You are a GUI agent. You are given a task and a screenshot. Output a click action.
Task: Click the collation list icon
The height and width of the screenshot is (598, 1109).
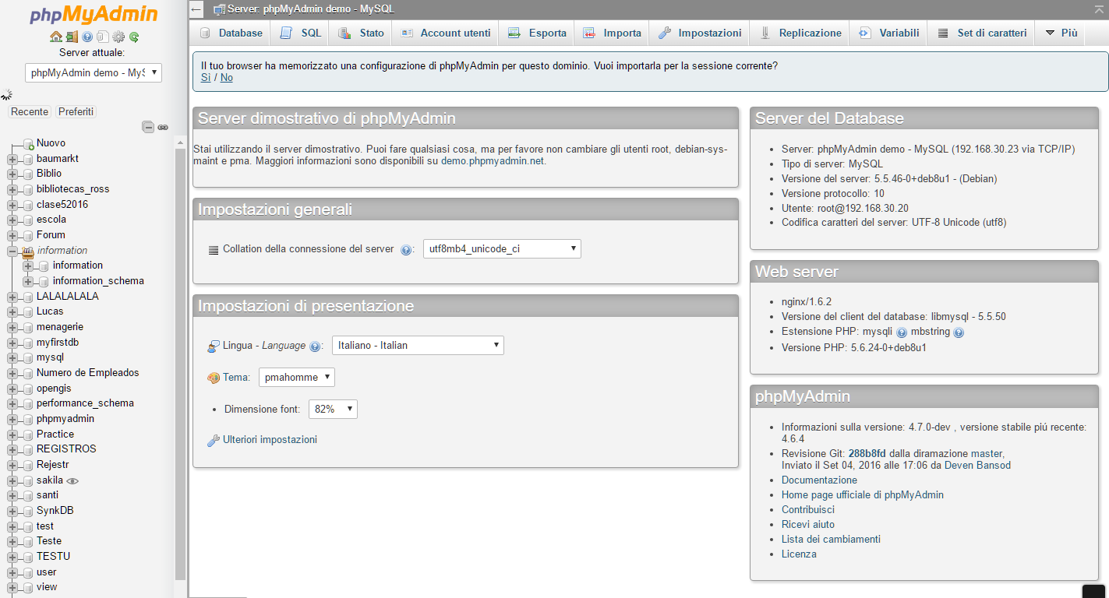214,250
